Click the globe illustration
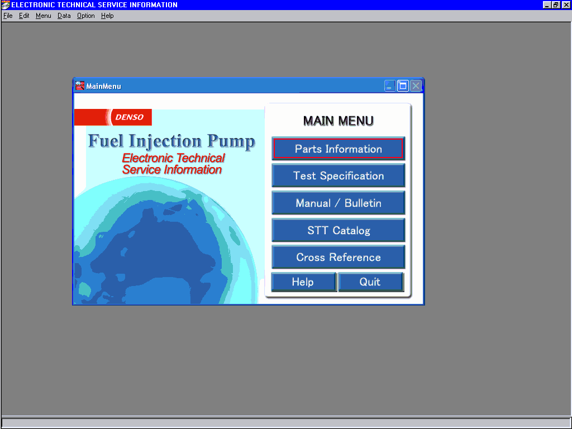The image size is (572, 429). (166, 241)
